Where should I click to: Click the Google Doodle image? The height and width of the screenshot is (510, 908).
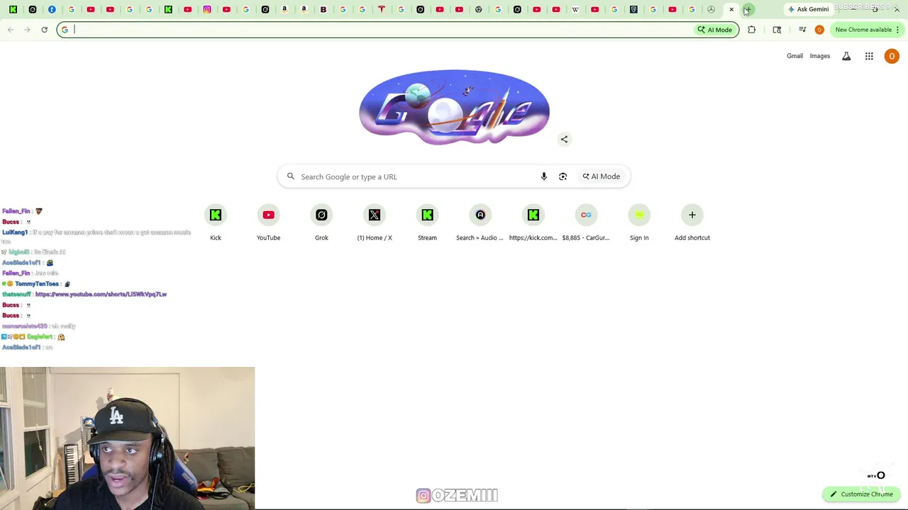[x=454, y=107]
